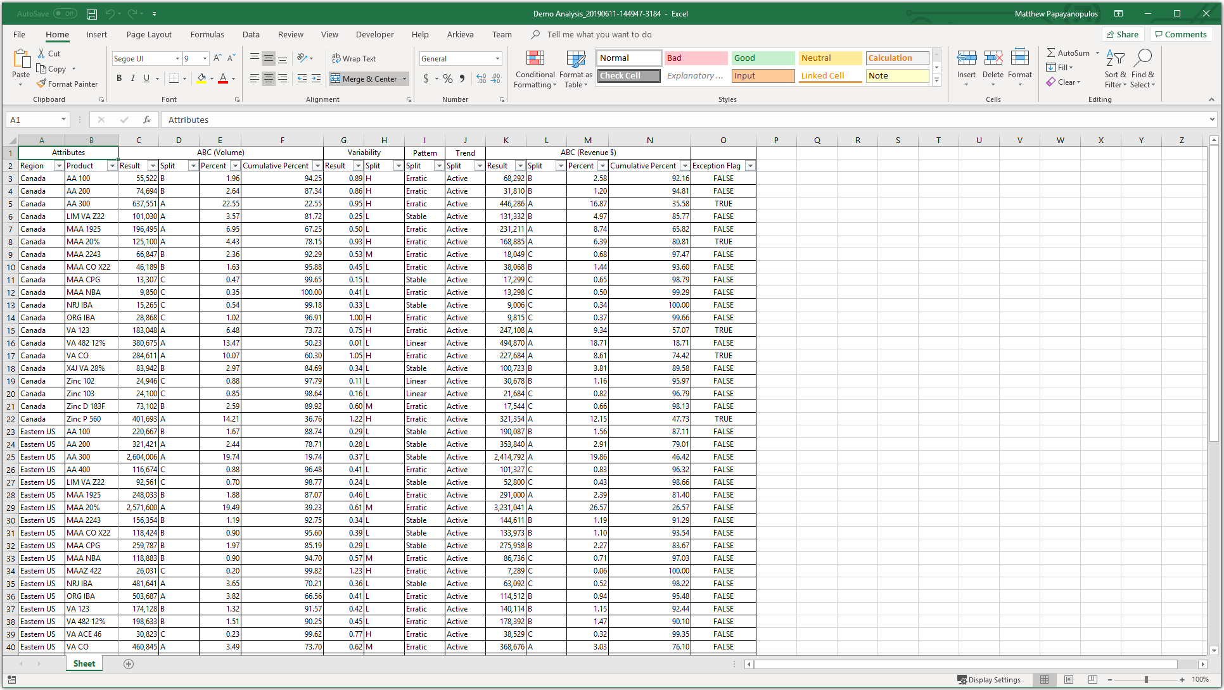Click the Orientation text angle icon
The width and height of the screenshot is (1224, 690).
303,58
